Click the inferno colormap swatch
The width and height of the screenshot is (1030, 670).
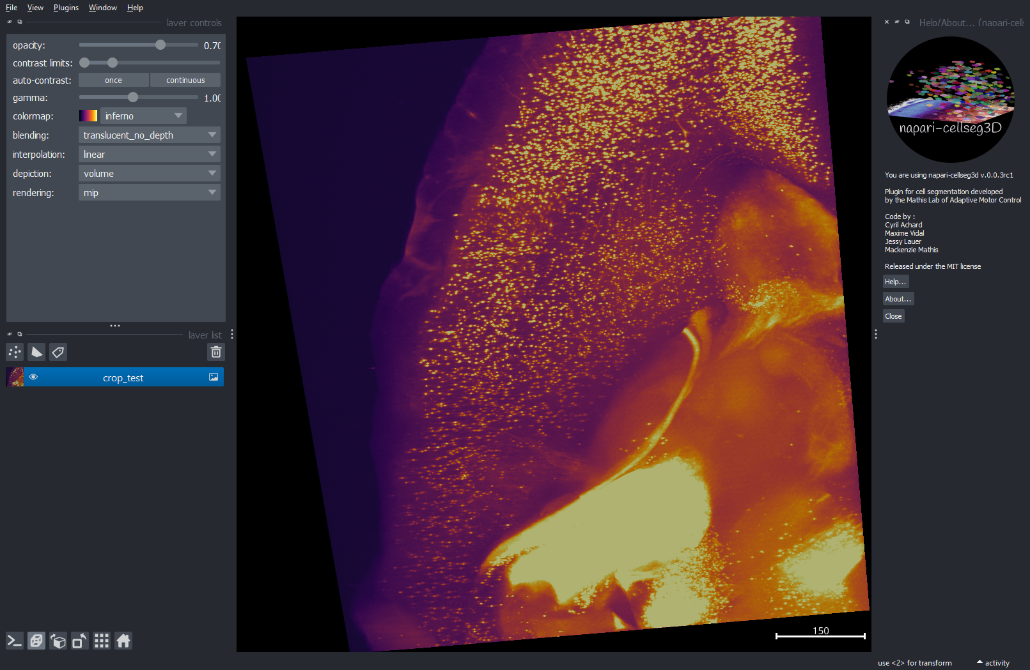coord(88,116)
